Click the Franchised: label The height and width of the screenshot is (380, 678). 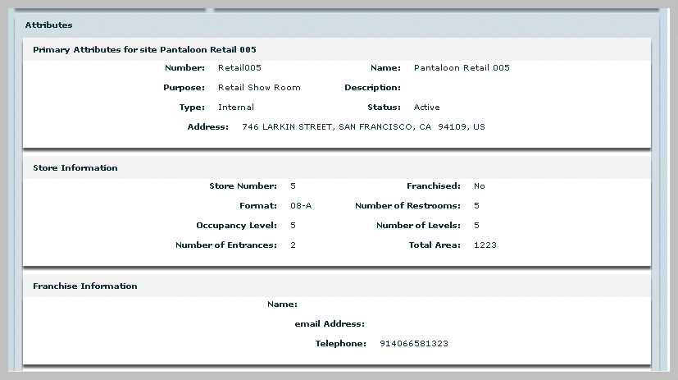tap(433, 186)
